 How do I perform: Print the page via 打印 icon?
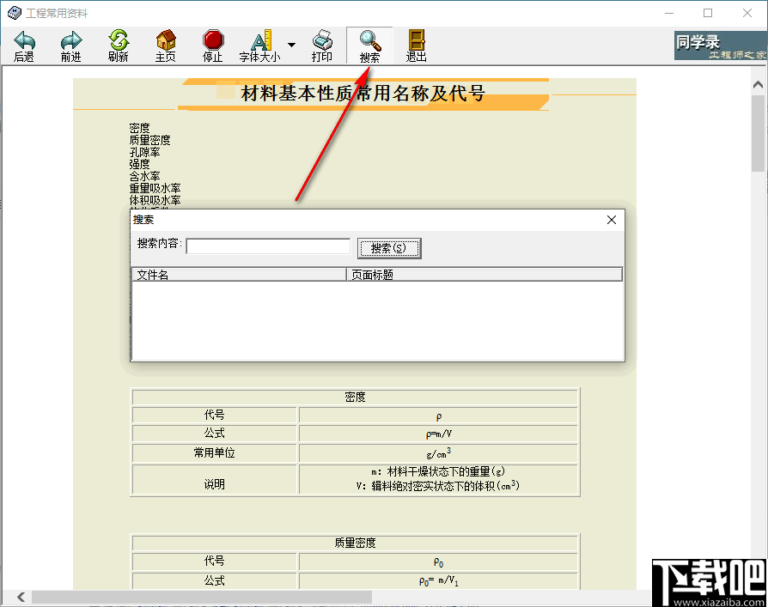tap(322, 46)
